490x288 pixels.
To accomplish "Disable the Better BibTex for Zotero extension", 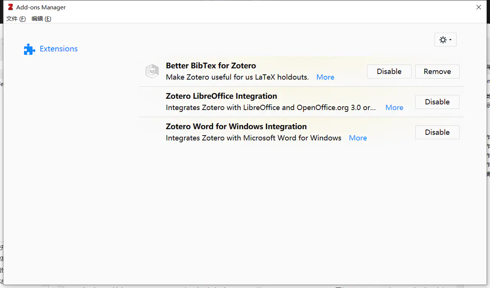I will click(x=389, y=71).
